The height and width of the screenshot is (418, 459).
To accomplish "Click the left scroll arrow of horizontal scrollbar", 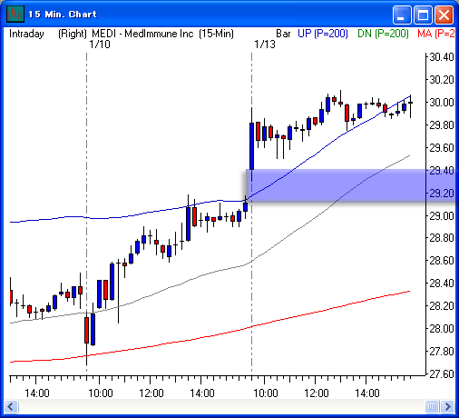I will tap(11, 406).
